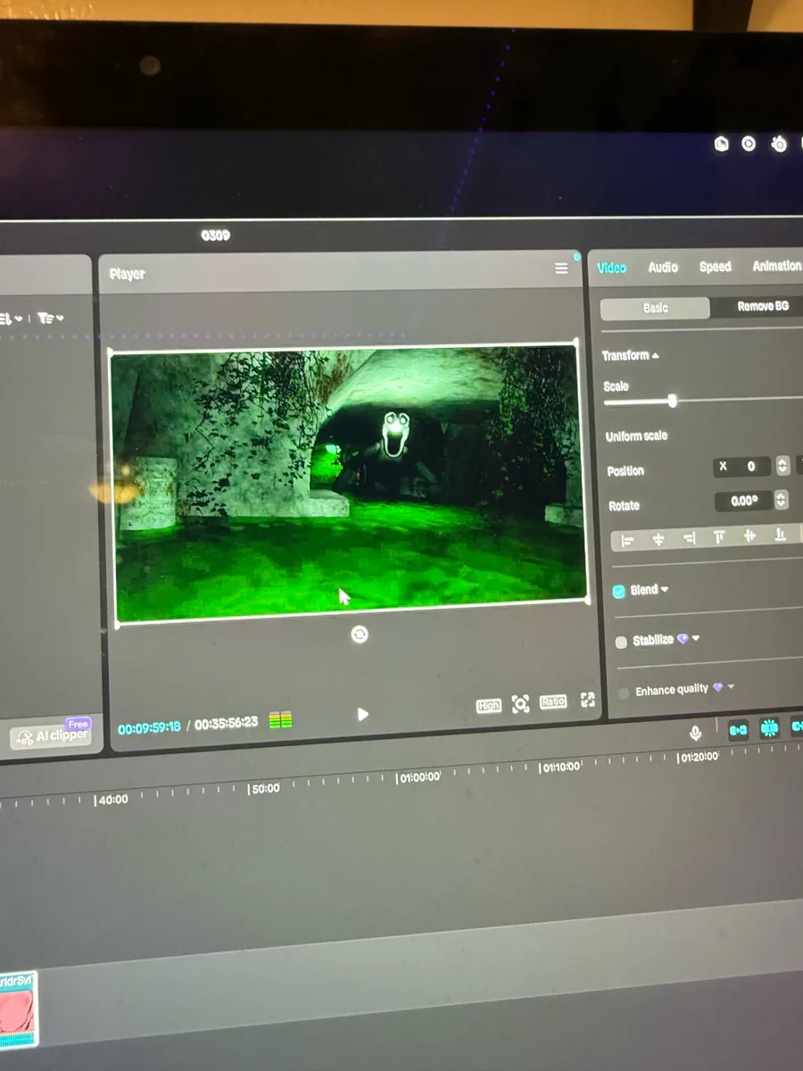Open the filter dropdown in the media panel
The image size is (803, 1071).
click(x=51, y=318)
